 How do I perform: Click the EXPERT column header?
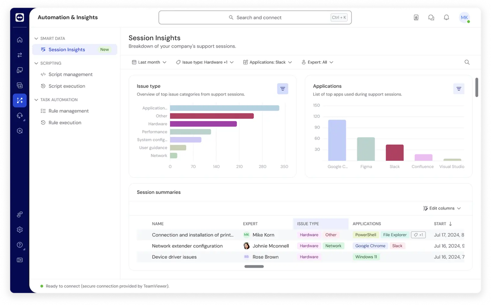click(x=250, y=224)
